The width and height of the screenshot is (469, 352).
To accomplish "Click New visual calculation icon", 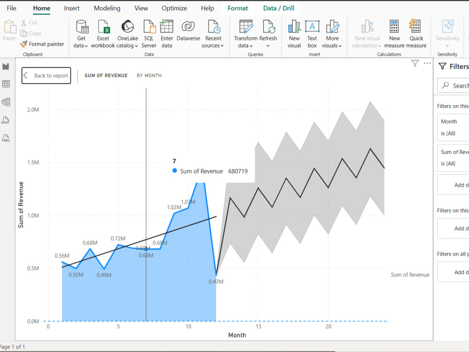I will (x=367, y=26).
